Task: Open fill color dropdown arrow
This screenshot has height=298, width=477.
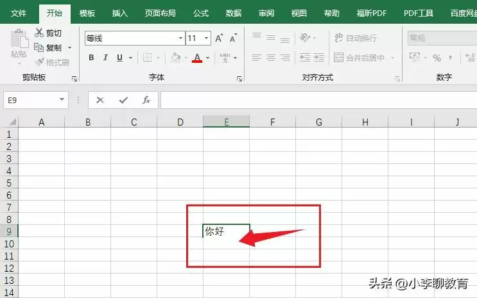Action: 186,58
